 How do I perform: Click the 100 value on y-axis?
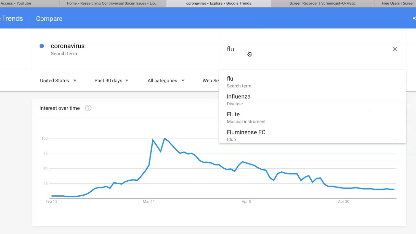44,138
